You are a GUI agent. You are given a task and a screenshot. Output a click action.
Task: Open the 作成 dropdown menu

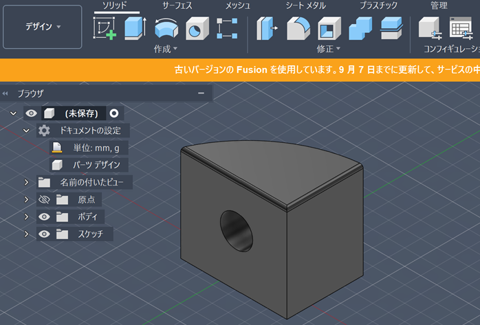point(166,49)
